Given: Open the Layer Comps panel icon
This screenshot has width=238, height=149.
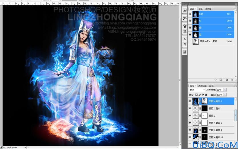Looking at the screenshot, I should pyautogui.click(x=185, y=52).
